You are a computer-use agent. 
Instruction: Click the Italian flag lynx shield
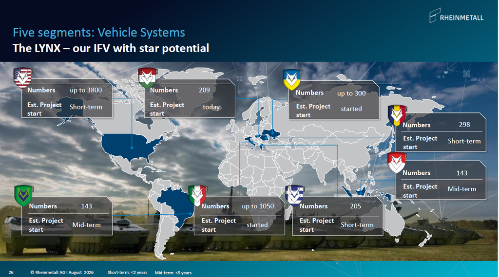tap(197, 196)
